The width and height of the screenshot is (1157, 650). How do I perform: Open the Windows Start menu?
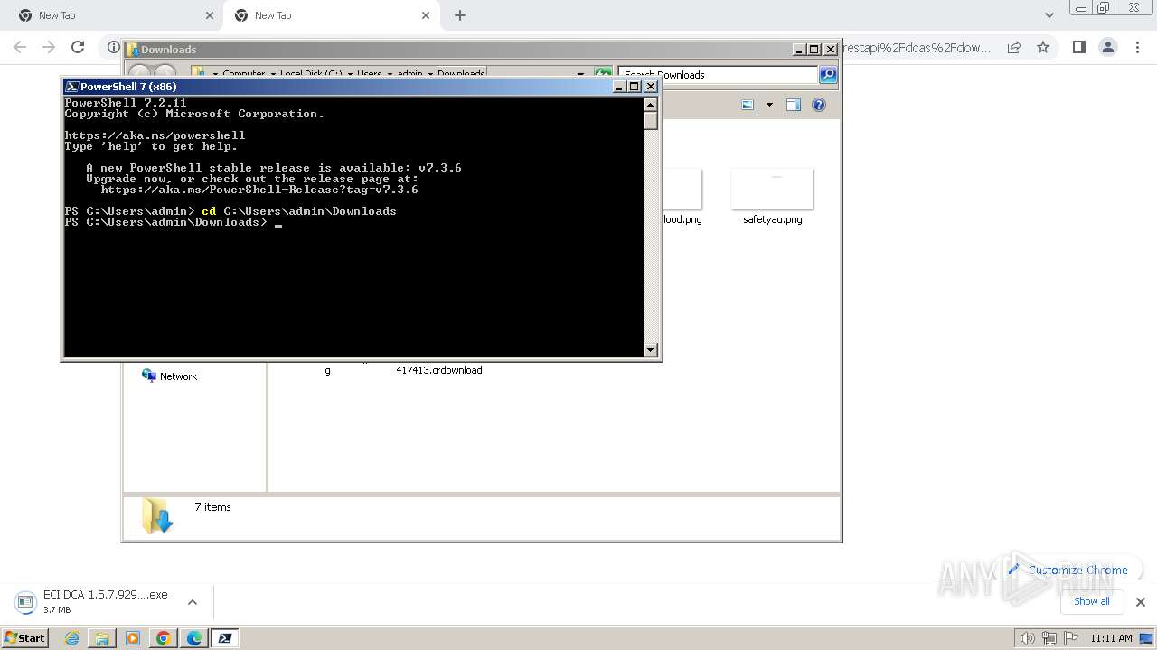pos(24,637)
